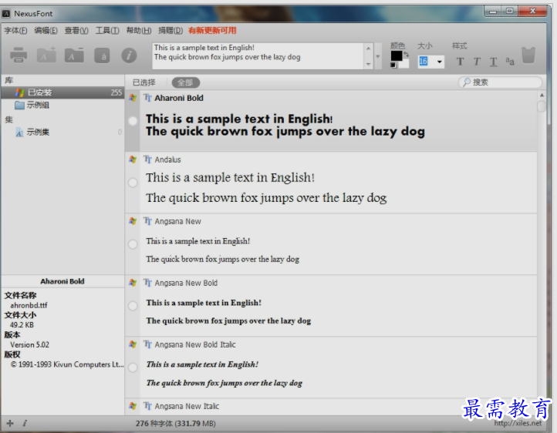Open the 帮助(H) menu

[x=139, y=31]
